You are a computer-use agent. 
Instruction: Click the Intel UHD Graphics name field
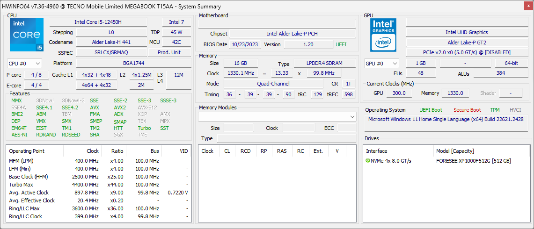pyautogui.click(x=466, y=32)
